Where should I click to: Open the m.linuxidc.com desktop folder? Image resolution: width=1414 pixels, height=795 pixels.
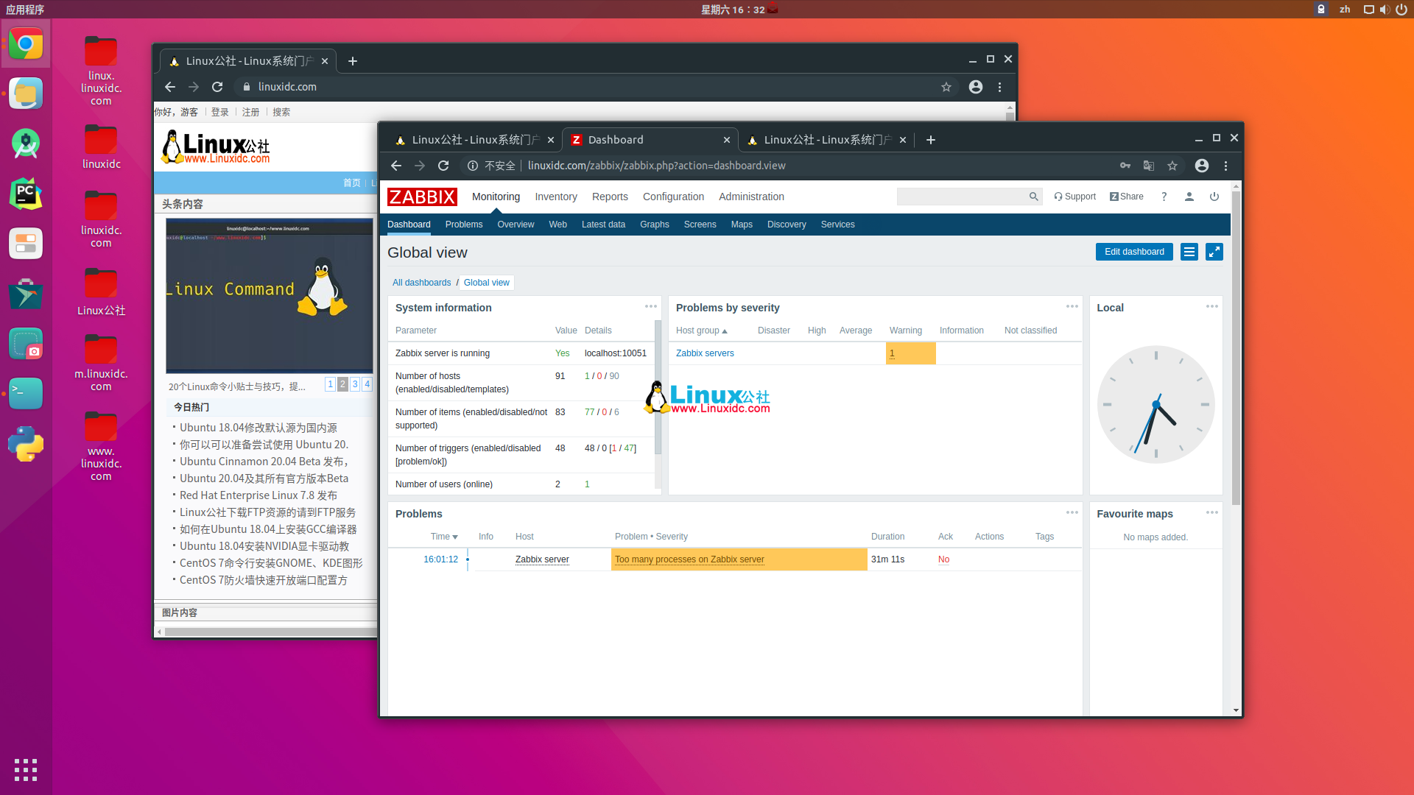coord(101,362)
